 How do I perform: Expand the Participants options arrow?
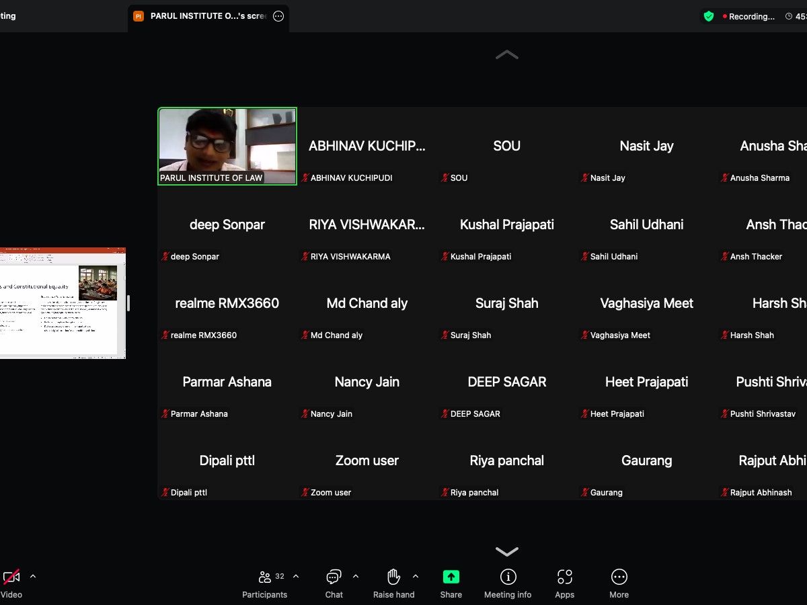[296, 576]
